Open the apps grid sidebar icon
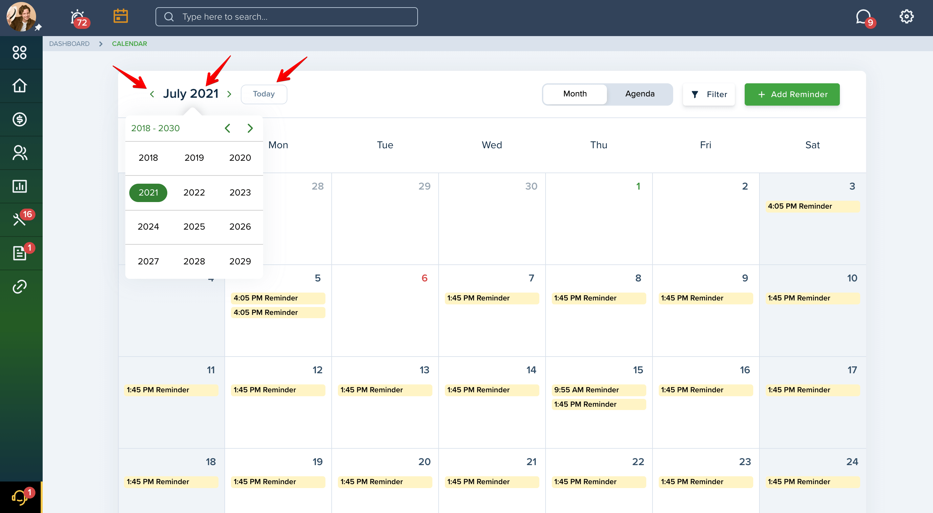The image size is (933, 513). [x=20, y=52]
